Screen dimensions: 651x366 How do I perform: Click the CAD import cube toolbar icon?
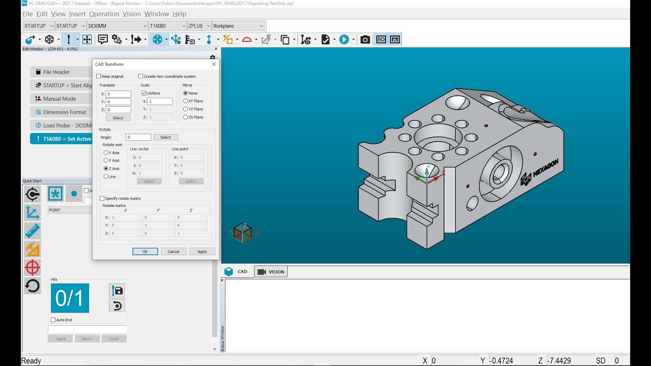point(30,39)
